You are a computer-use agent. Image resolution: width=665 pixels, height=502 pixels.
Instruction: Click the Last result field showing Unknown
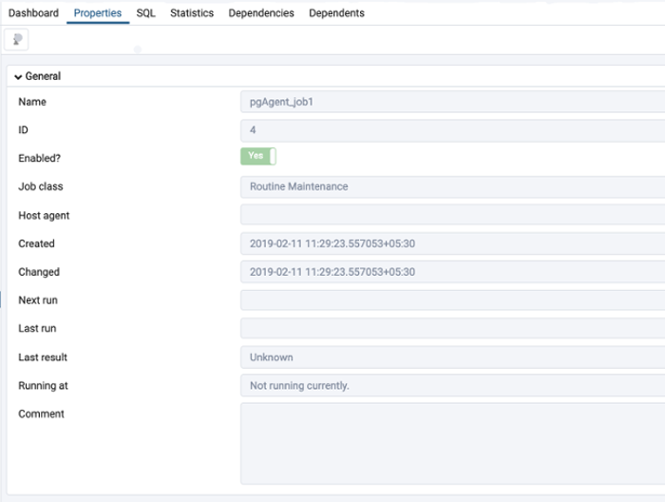(x=452, y=357)
